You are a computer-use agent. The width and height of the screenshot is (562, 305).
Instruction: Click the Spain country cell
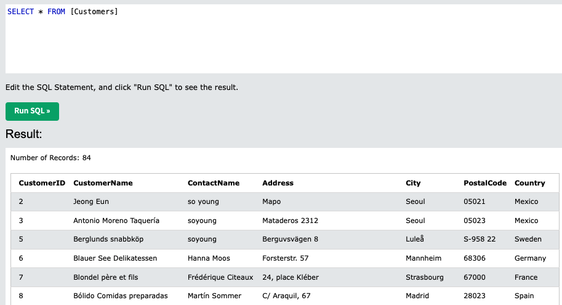tap(524, 296)
